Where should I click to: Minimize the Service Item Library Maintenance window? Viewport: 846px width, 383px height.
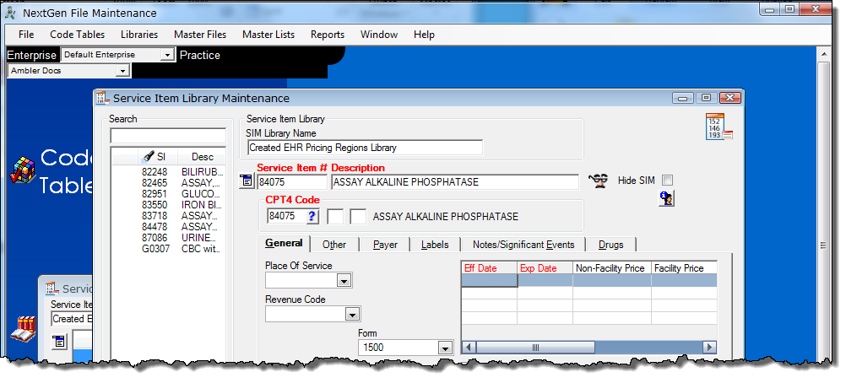pyautogui.click(x=684, y=98)
